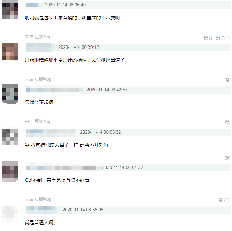Viewport: 232px width, 231px height.
Task: Open blurred username at 06:55:05
Action: (x=40, y=210)
